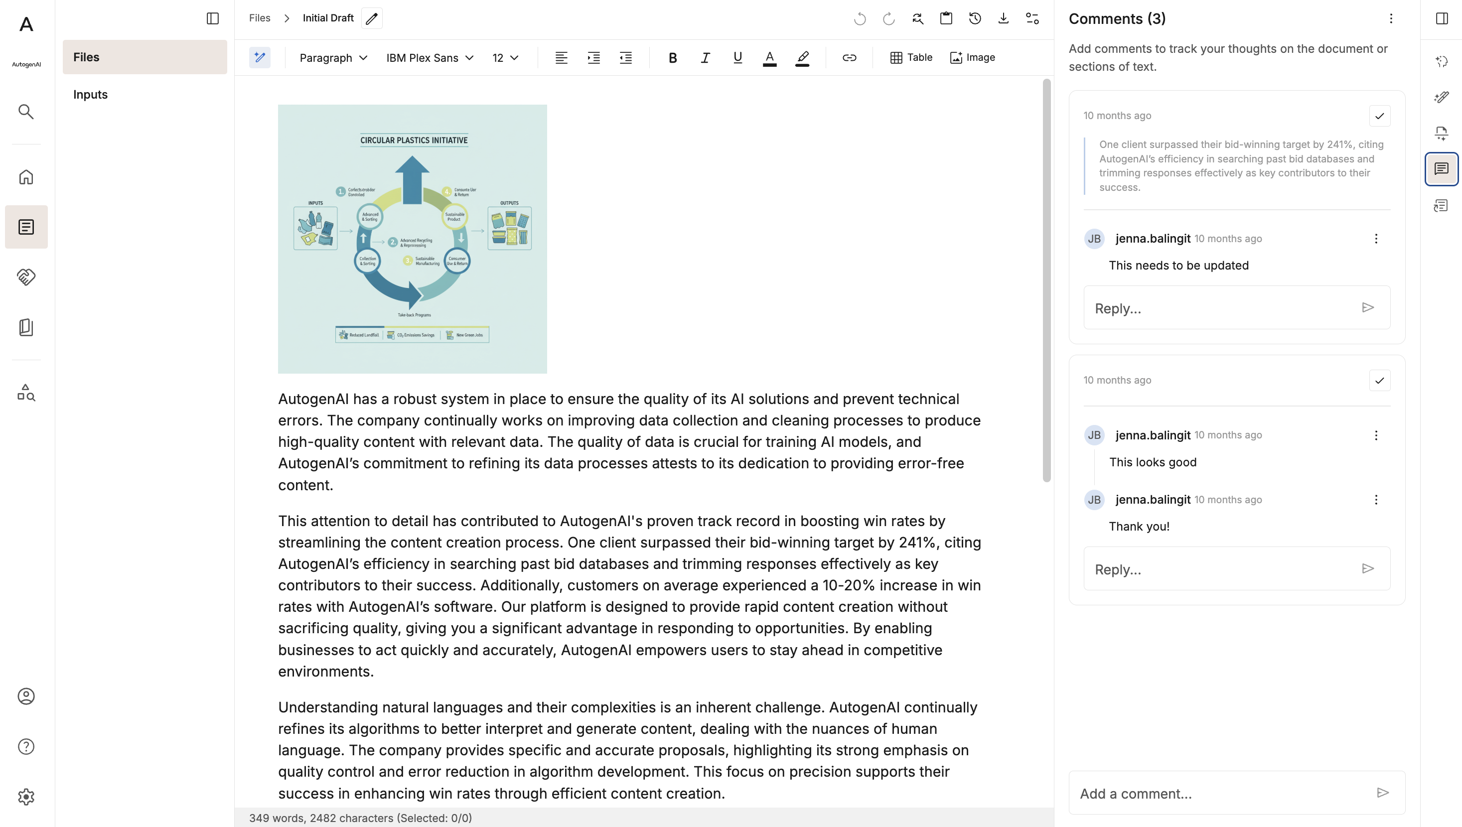Insert a hyperlink with the link icon
This screenshot has height=827, width=1462.
tap(849, 57)
